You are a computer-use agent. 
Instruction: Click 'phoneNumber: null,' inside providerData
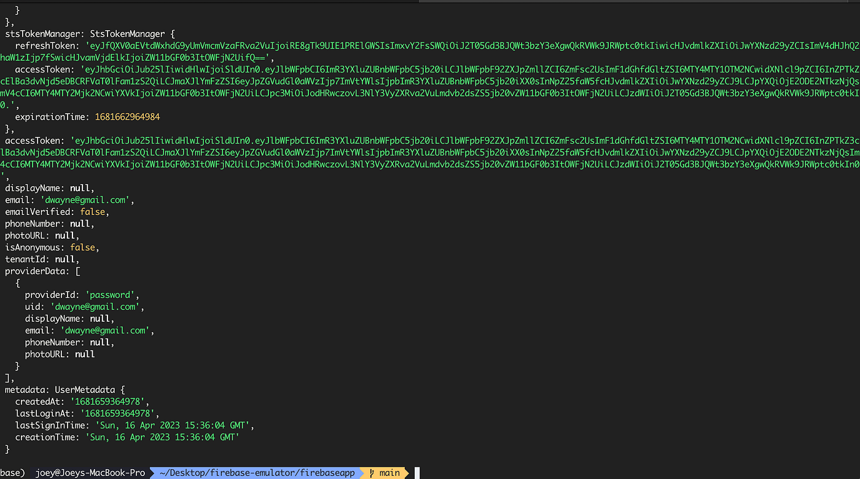click(70, 343)
